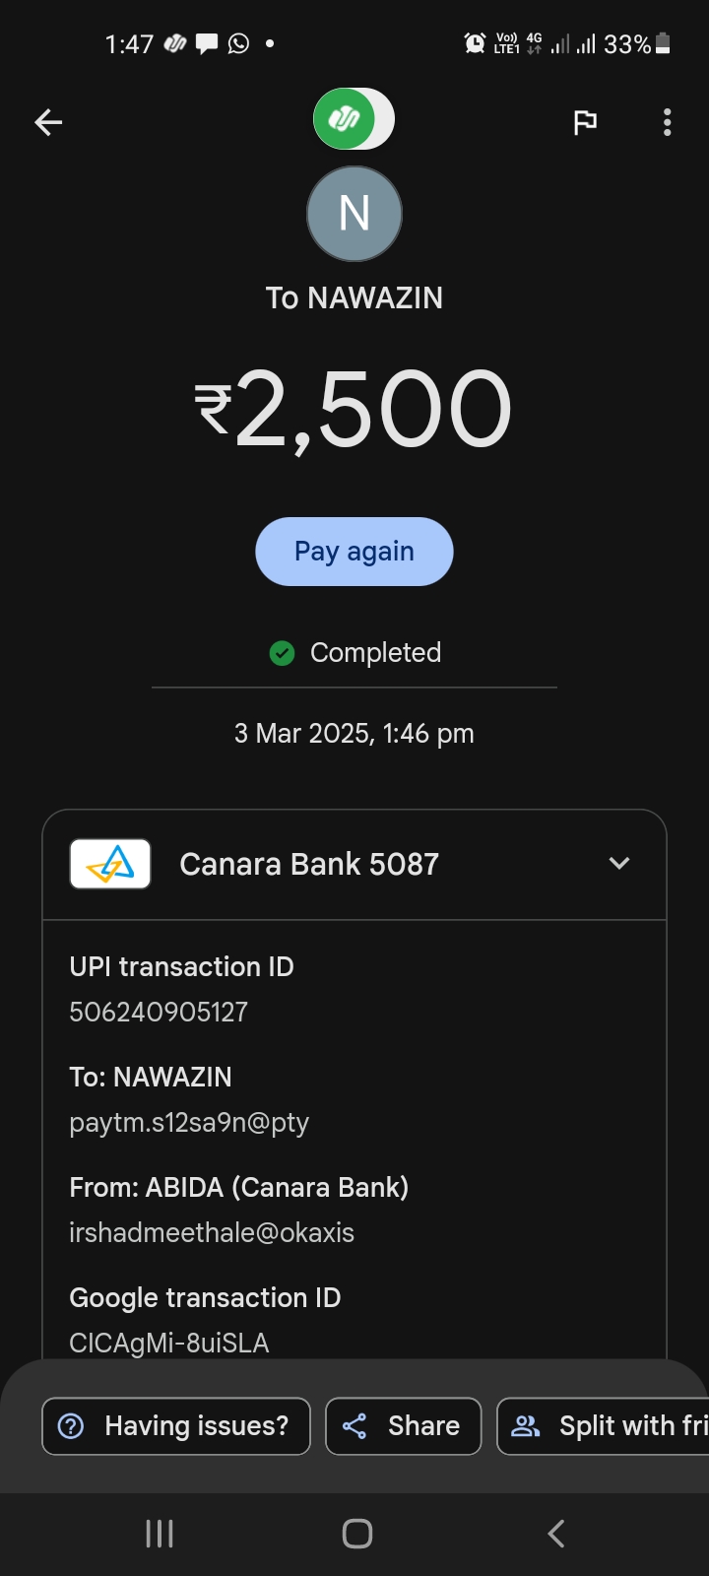Tap the paytm.s12sa9n@pty UPI address
This screenshot has width=709, height=1576.
pos(189,1122)
